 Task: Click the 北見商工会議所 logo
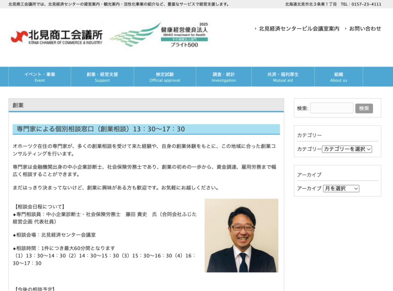pyautogui.click(x=57, y=37)
